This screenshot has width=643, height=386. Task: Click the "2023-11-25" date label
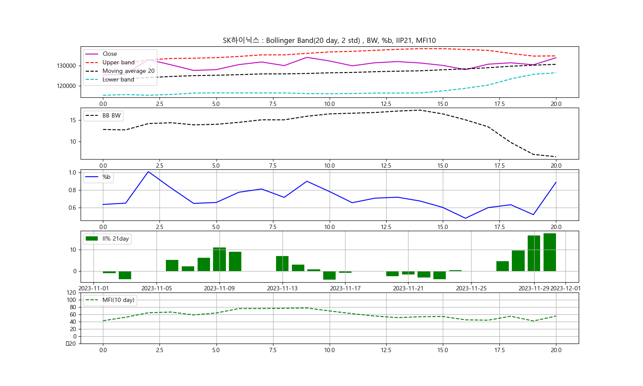(471, 289)
